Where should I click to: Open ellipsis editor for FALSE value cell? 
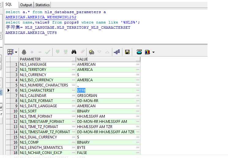(x=138, y=152)
